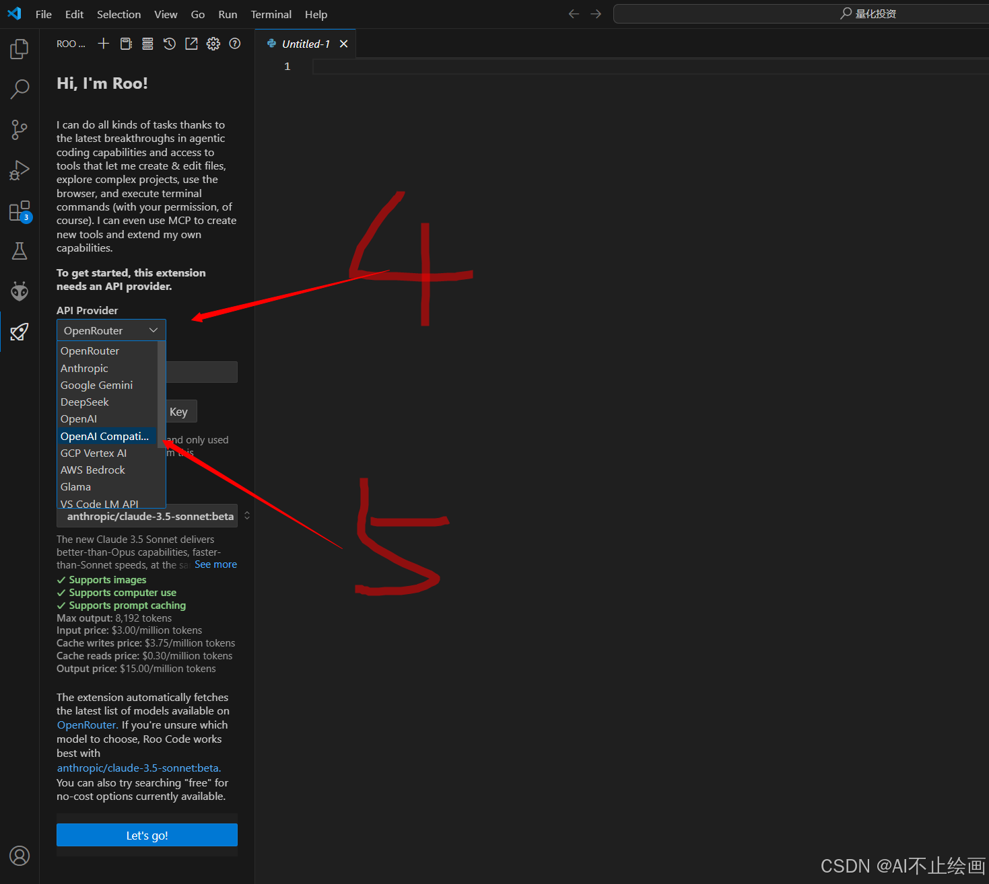Go forward with the right arrow

click(x=596, y=14)
